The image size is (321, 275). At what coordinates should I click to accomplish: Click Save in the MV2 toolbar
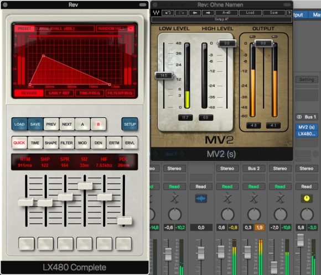(x=274, y=13)
